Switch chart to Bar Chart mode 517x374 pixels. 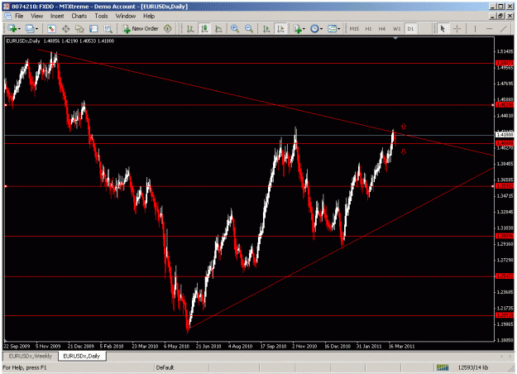click(190, 29)
